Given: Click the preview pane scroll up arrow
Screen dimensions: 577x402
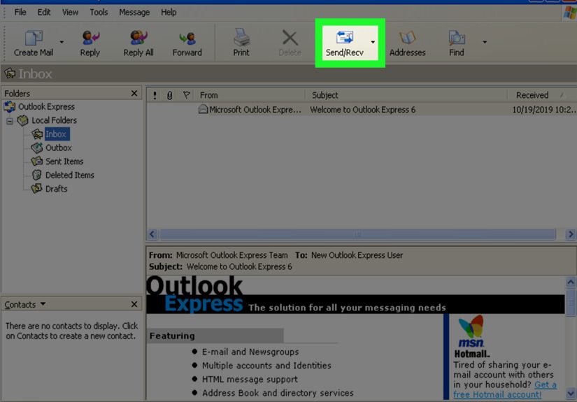Looking at the screenshot, I should click(571, 282).
